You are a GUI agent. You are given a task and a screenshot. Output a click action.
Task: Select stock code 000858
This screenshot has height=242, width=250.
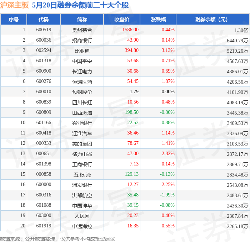tap(44, 174)
